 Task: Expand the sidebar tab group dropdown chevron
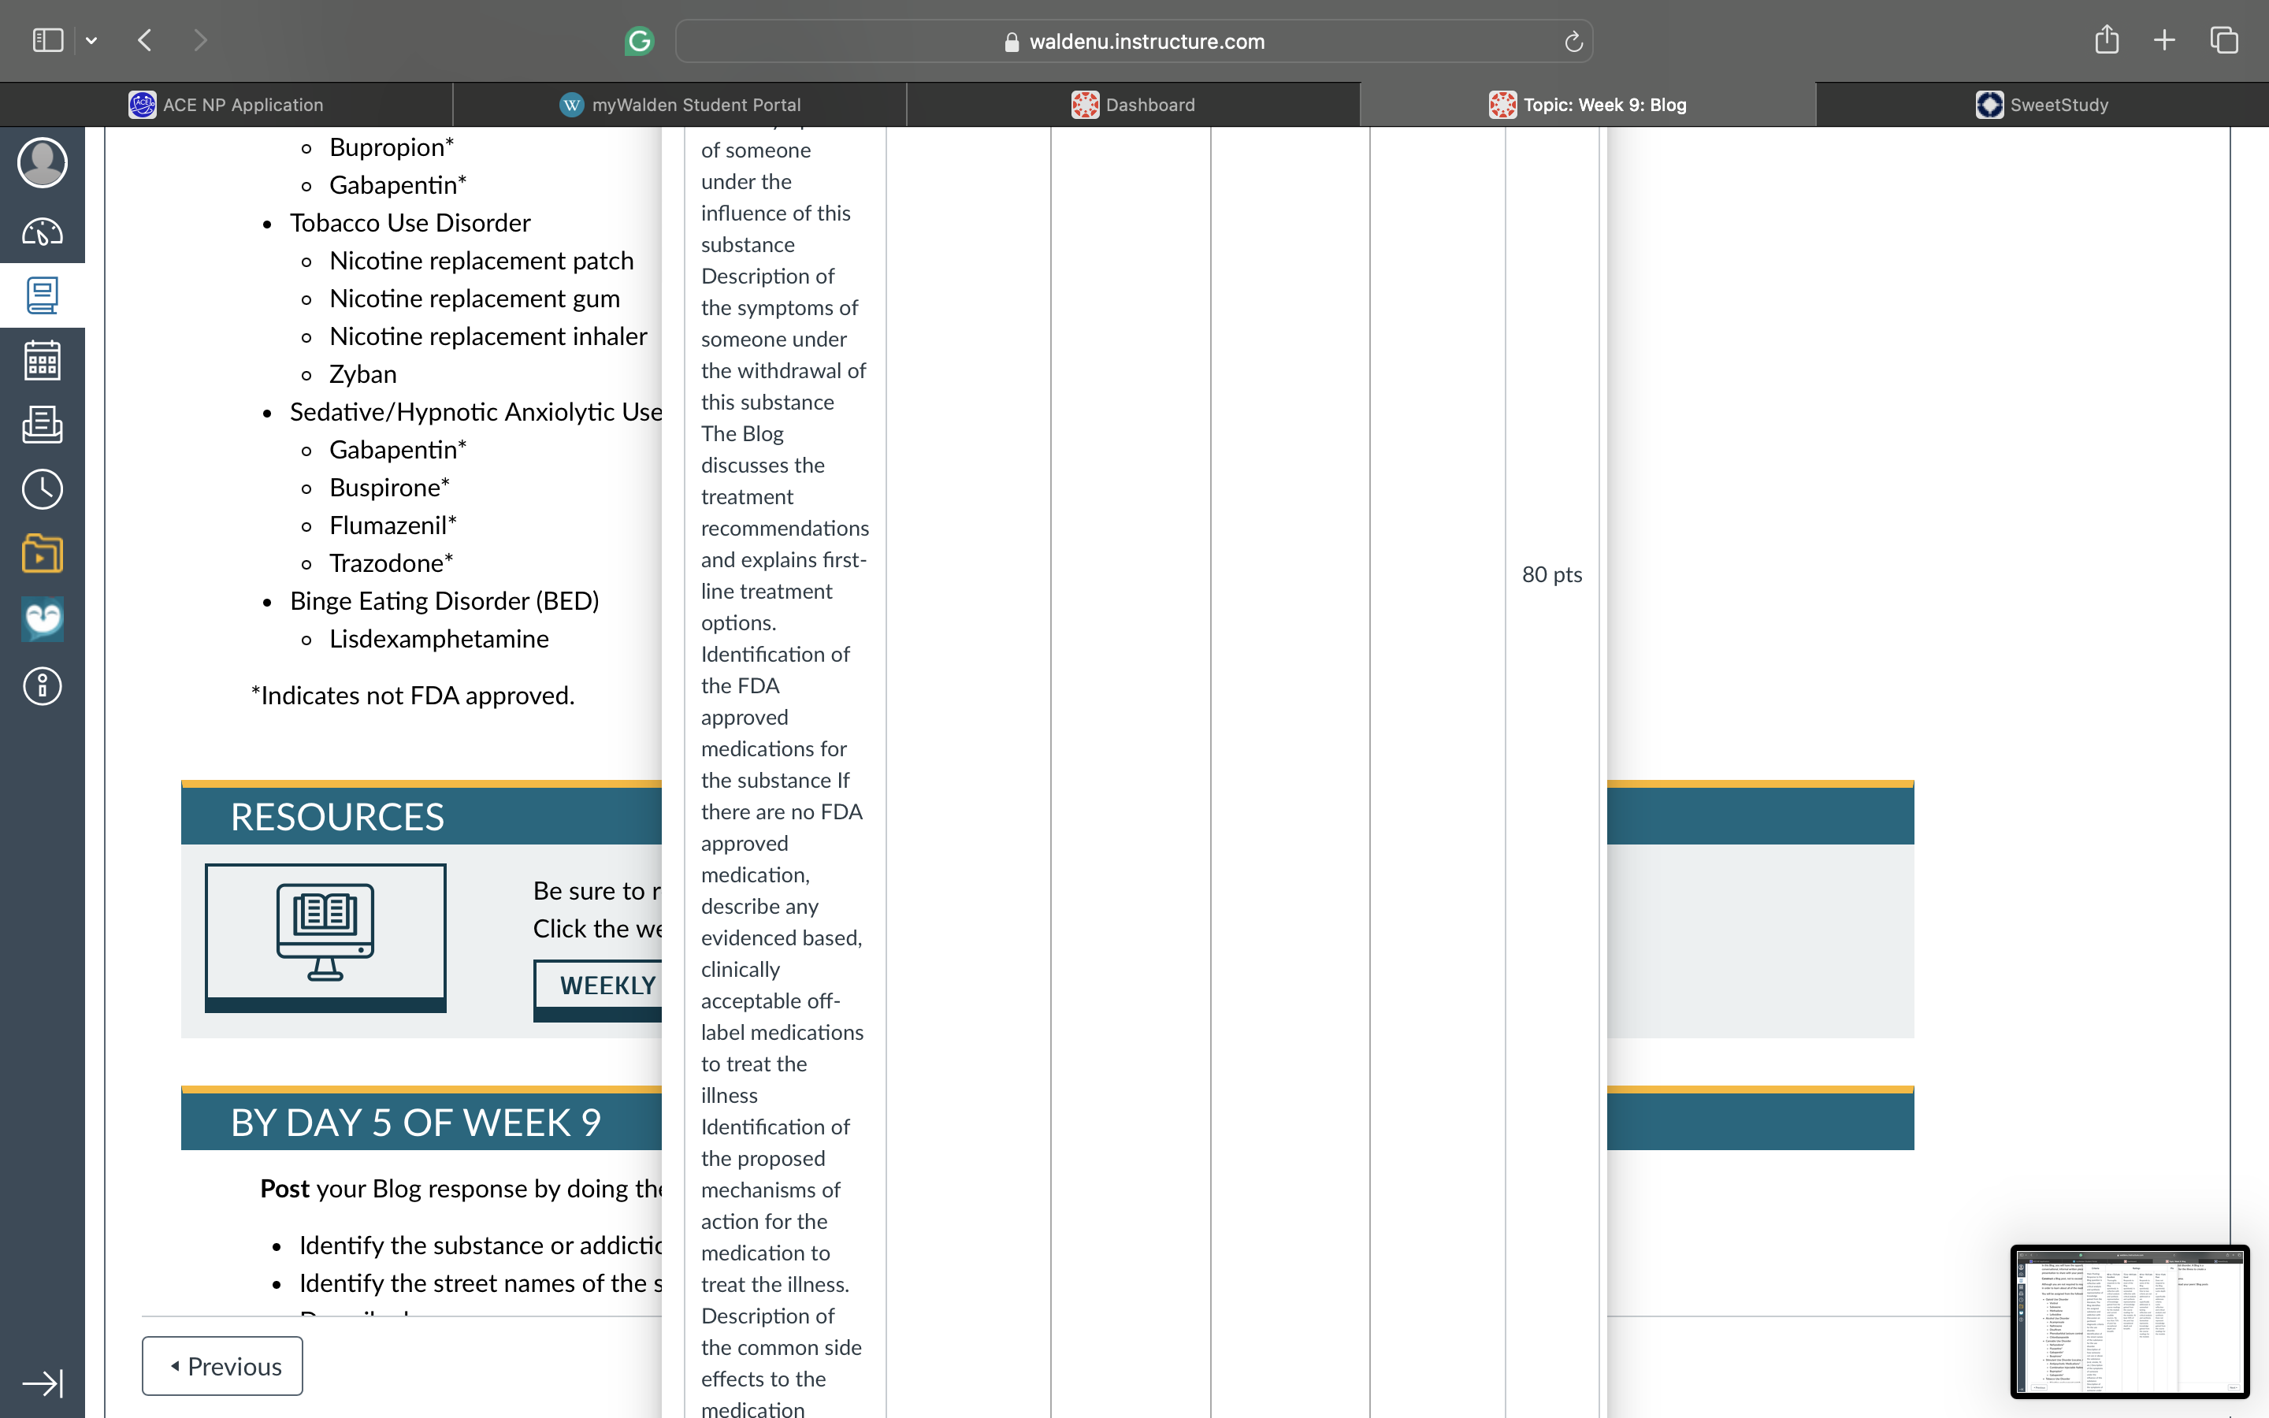(x=91, y=40)
